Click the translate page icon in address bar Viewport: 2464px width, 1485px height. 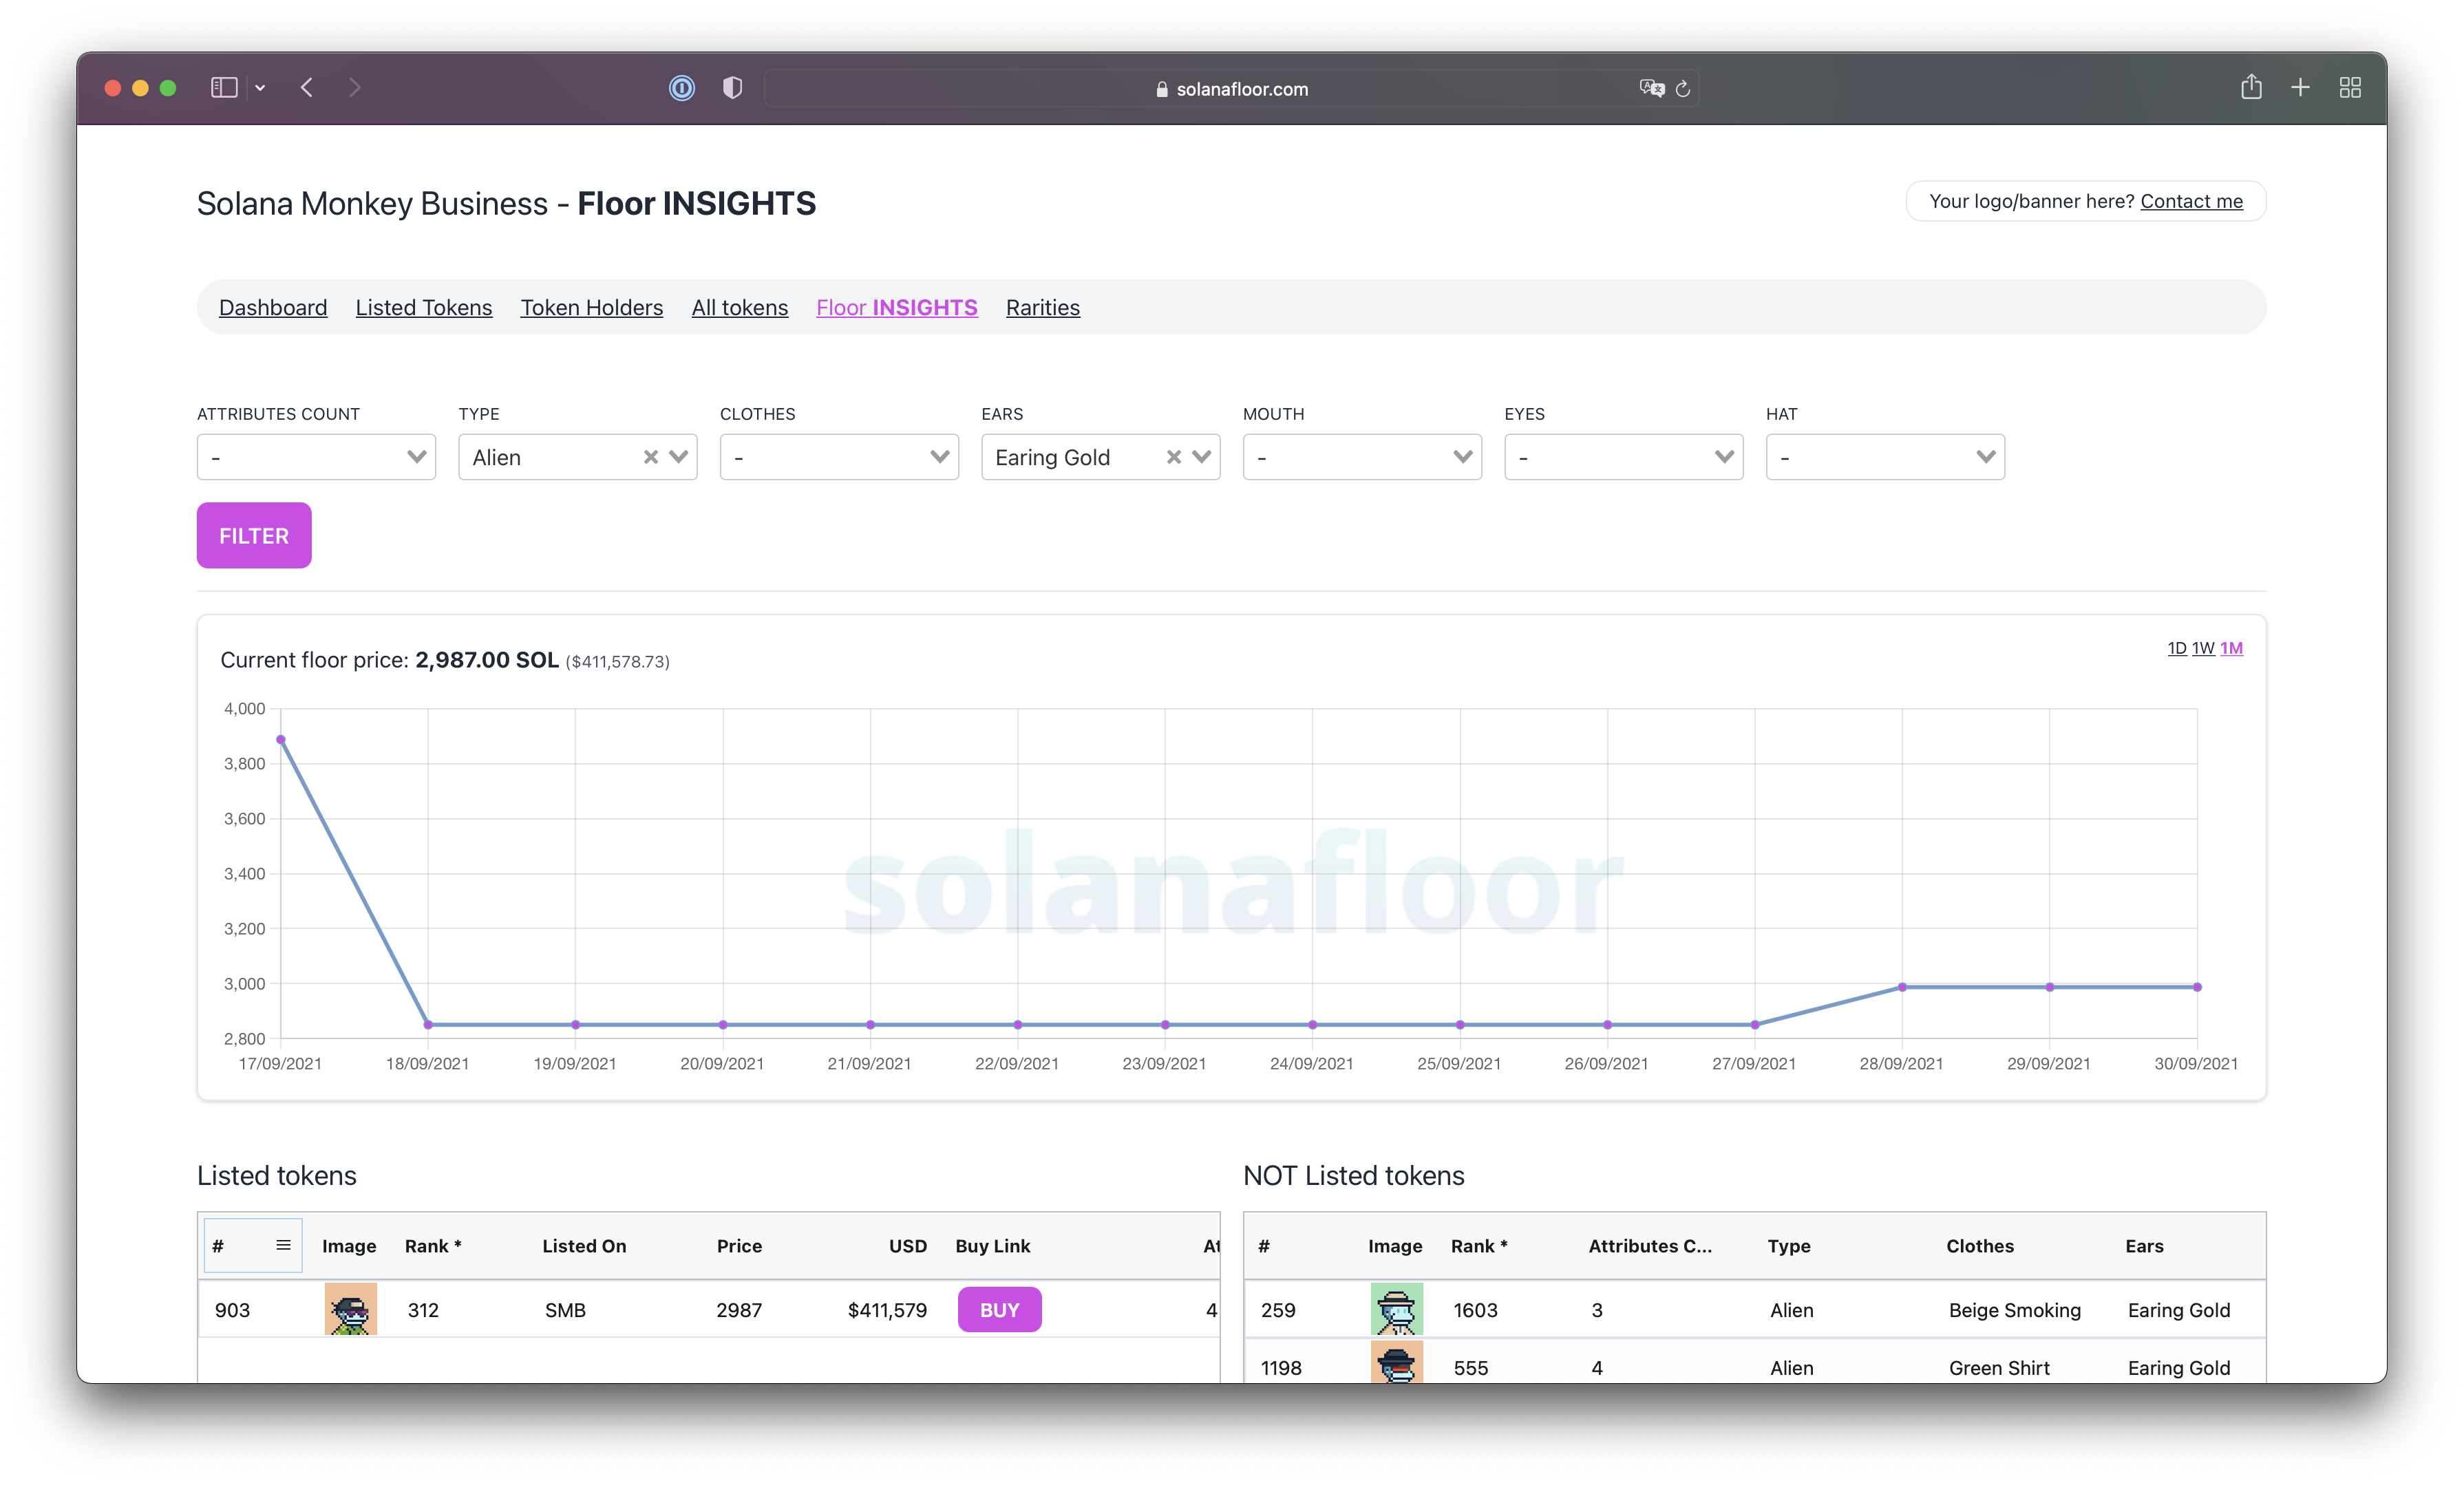pos(1651,88)
